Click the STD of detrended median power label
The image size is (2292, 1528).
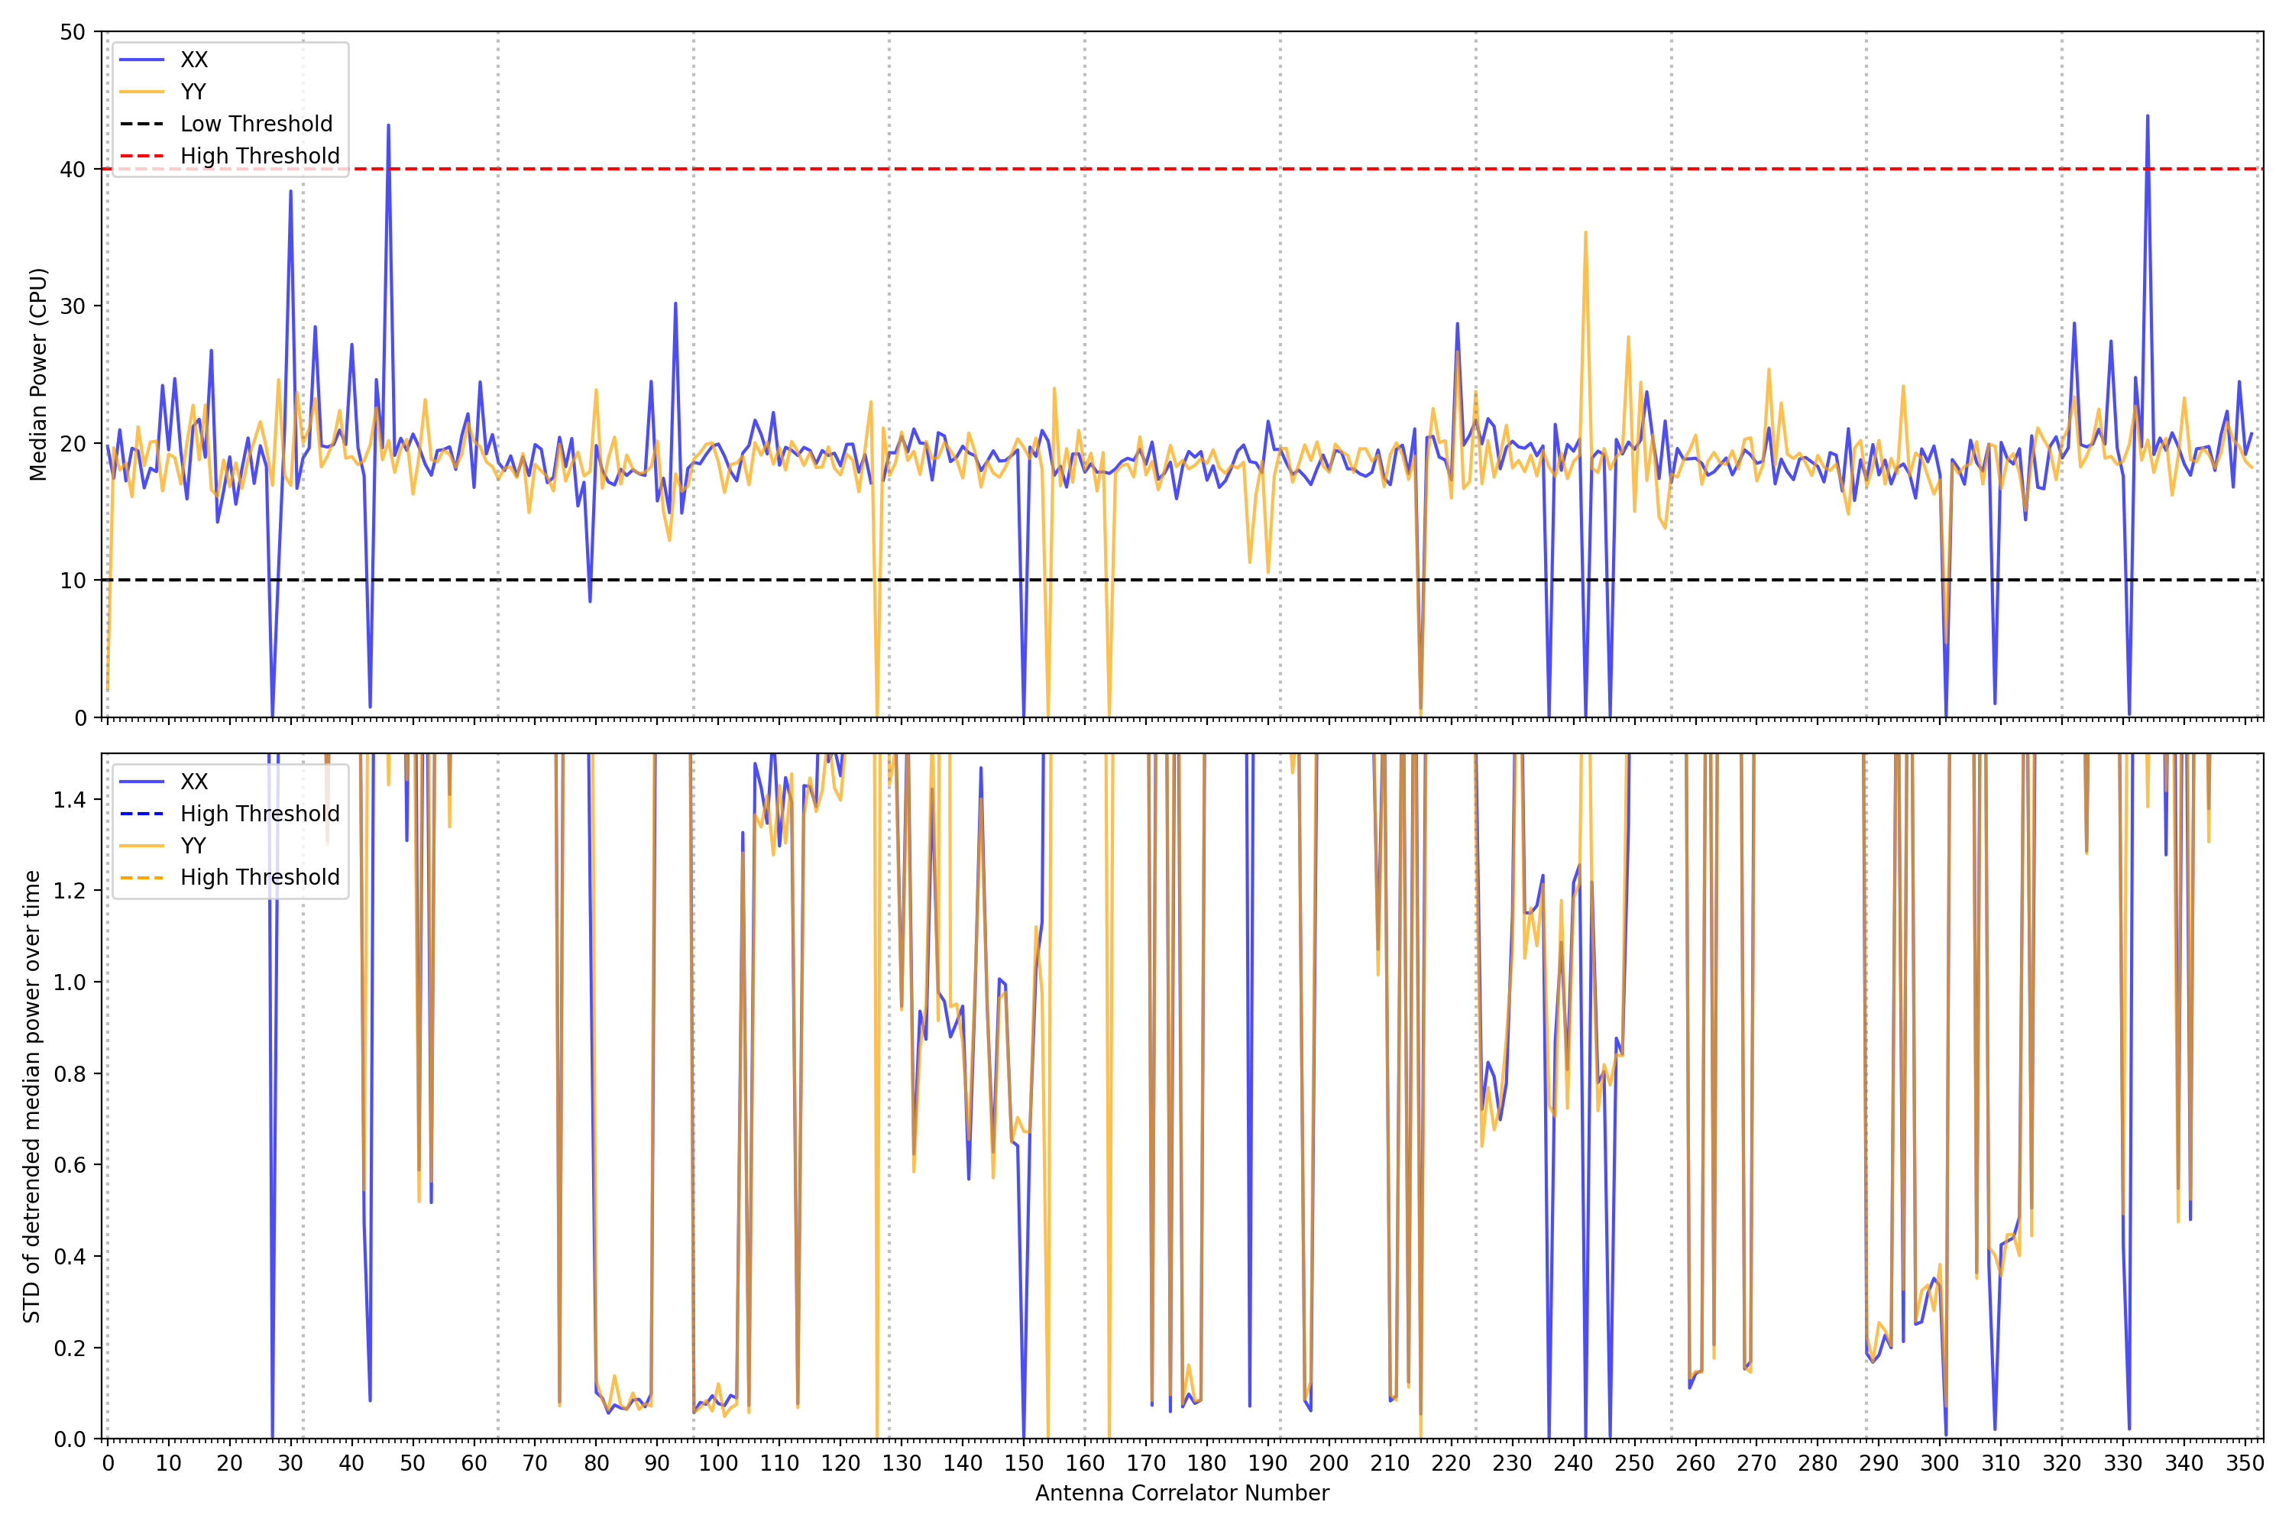click(31, 1096)
